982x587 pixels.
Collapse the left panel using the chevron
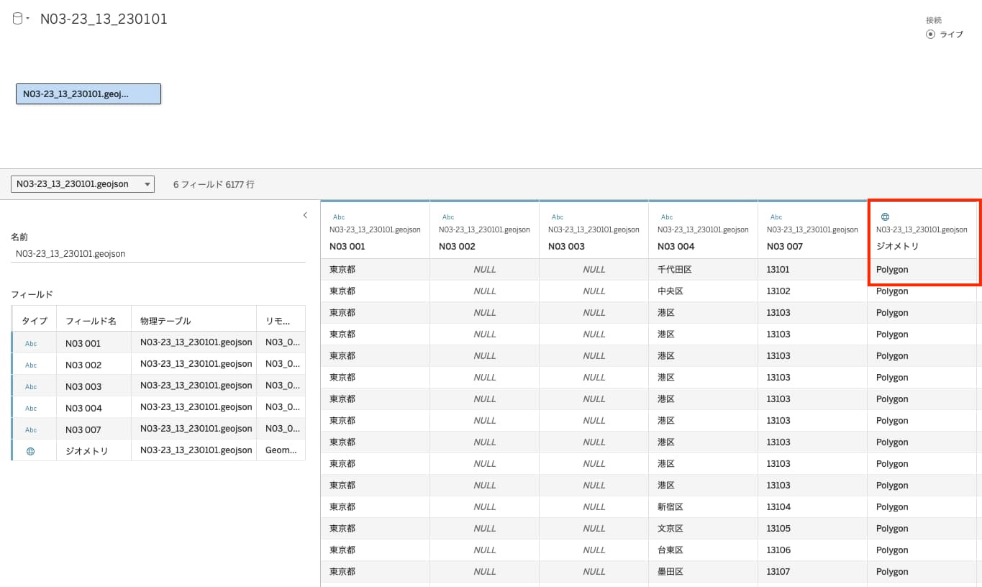(304, 214)
